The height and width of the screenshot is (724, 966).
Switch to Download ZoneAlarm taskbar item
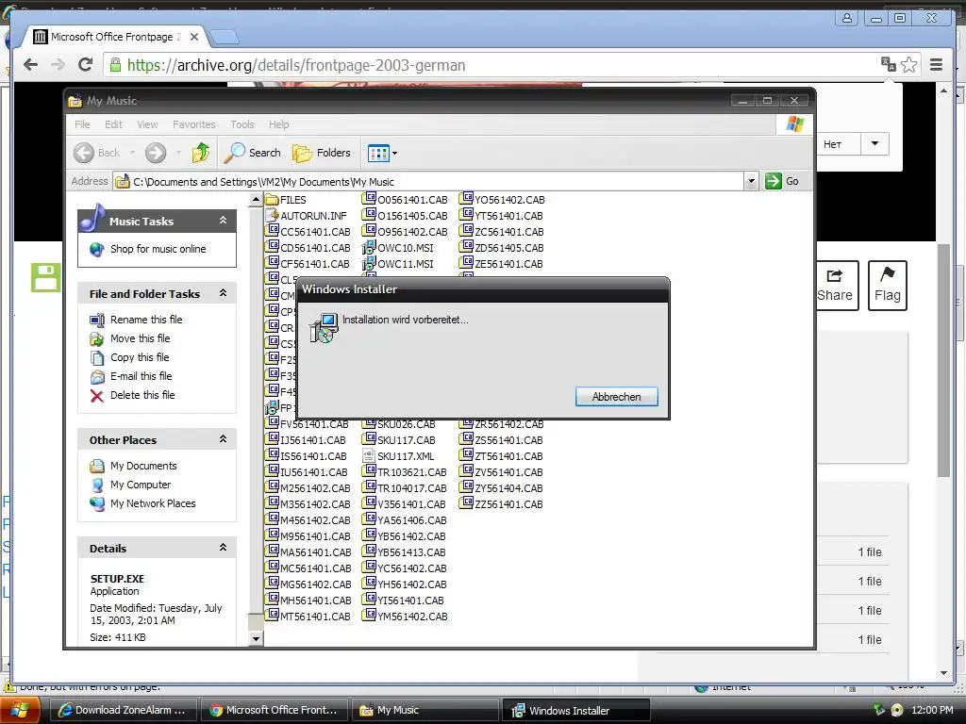(122, 710)
